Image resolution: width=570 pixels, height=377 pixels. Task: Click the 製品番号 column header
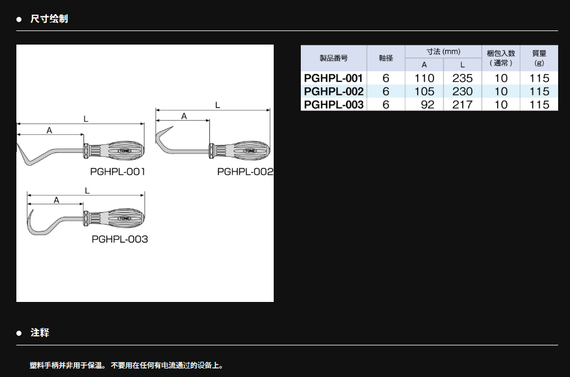tap(333, 58)
